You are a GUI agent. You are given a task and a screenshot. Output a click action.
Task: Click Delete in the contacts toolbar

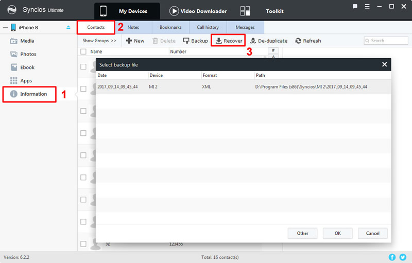[x=164, y=41]
